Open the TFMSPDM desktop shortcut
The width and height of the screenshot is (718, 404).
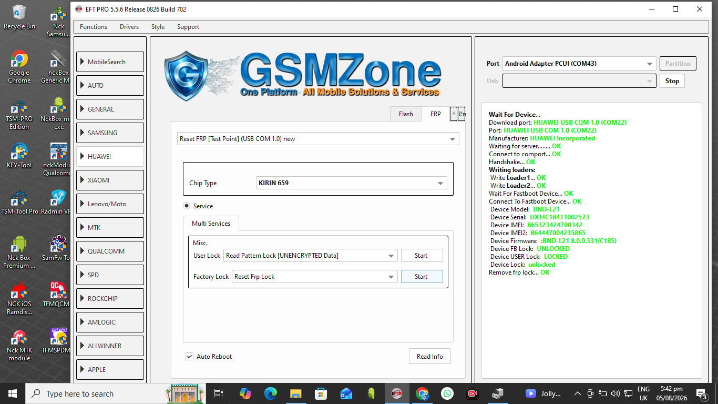(x=56, y=341)
